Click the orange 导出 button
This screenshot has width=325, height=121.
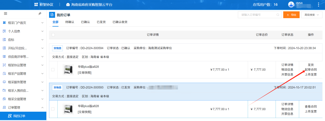(x=291, y=15)
